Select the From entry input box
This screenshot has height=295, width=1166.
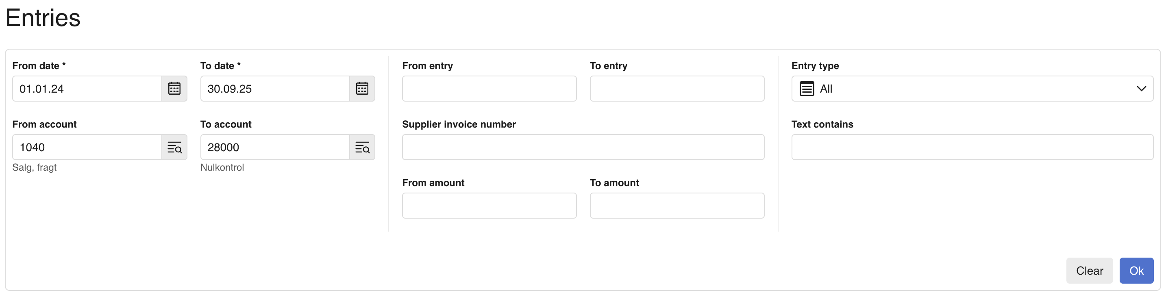tap(489, 89)
